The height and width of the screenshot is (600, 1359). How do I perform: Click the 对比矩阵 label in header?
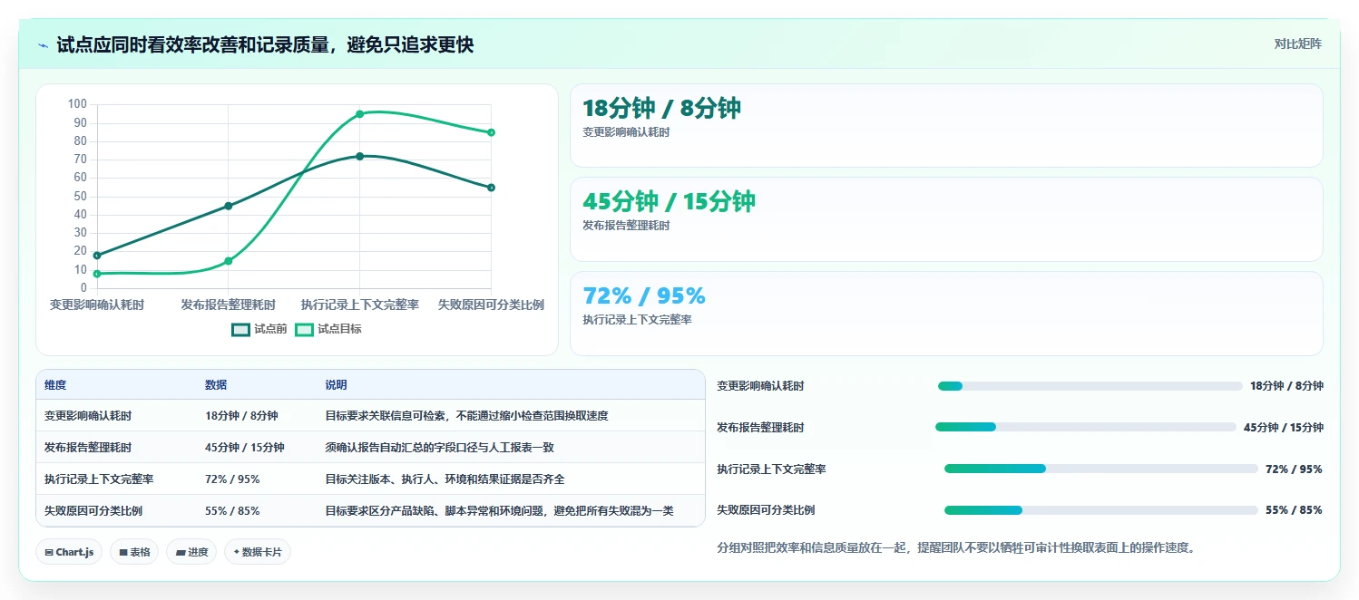pyautogui.click(x=1297, y=44)
